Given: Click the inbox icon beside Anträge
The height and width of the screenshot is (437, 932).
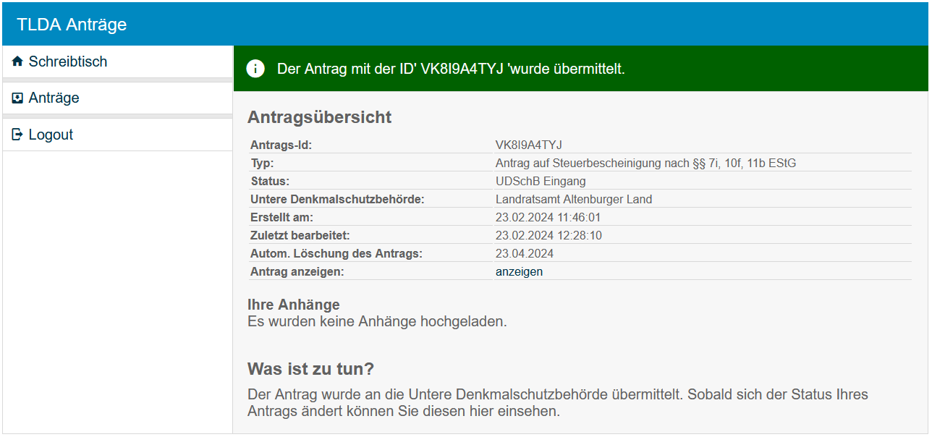Looking at the screenshot, I should pyautogui.click(x=18, y=98).
